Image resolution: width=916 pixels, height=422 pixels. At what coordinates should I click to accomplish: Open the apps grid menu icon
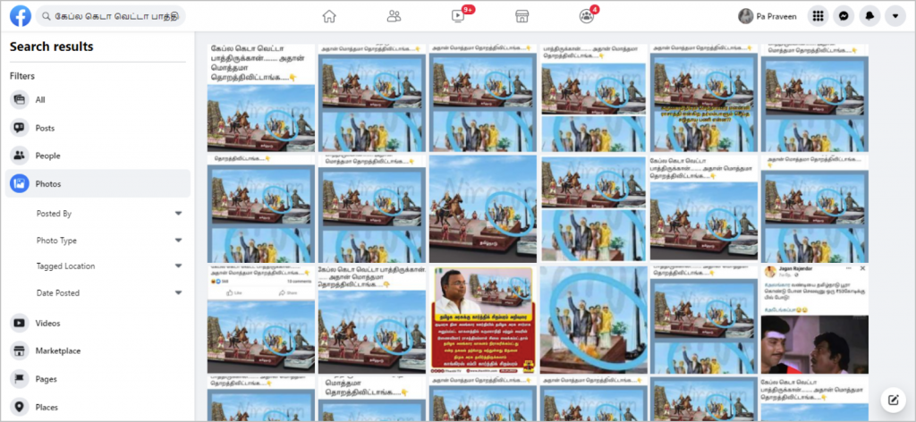[x=818, y=16]
